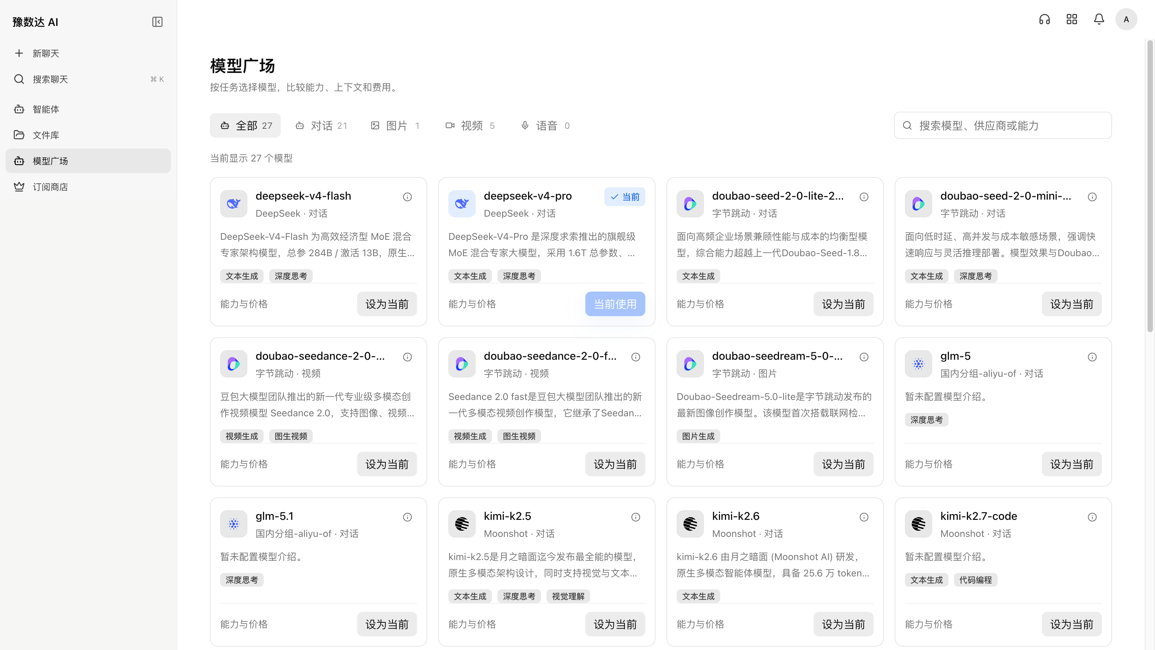Open notifications bell icon
Image resolution: width=1155 pixels, height=650 pixels.
tap(1099, 19)
